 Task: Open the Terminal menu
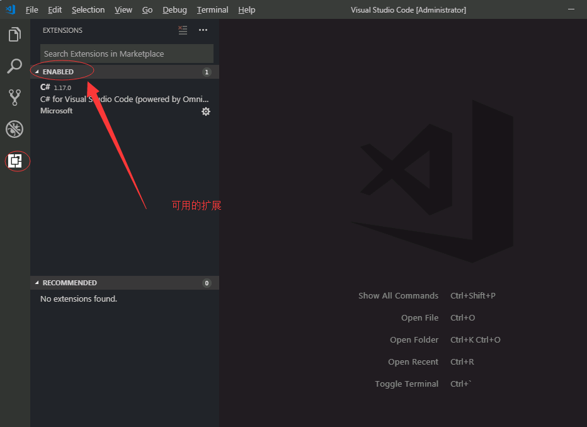point(213,9)
